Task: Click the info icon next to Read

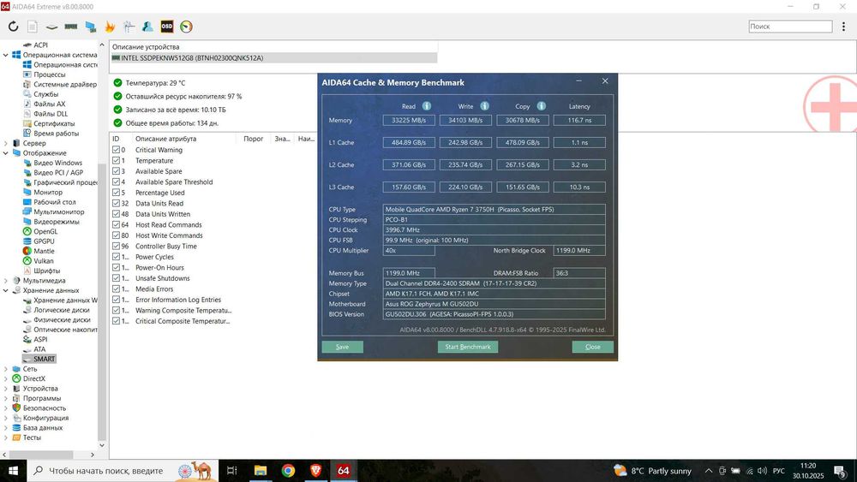Action: click(x=426, y=106)
